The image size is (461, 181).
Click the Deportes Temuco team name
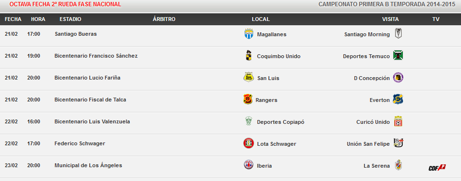[x=366, y=56]
